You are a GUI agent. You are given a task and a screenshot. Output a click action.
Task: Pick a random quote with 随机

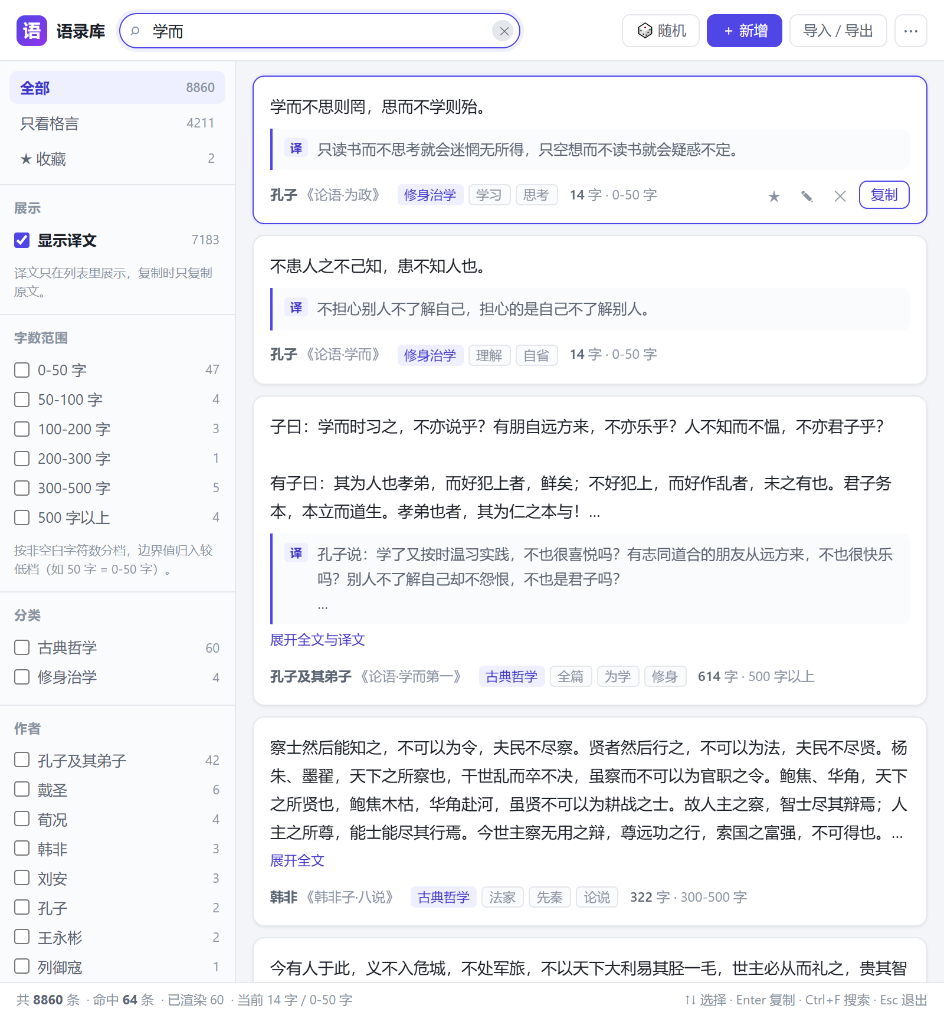click(661, 31)
